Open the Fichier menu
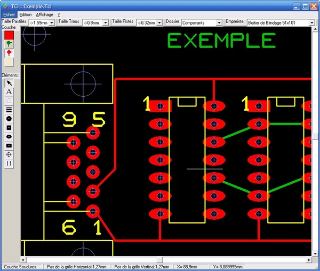The width and height of the screenshot is (320, 271). [9, 15]
